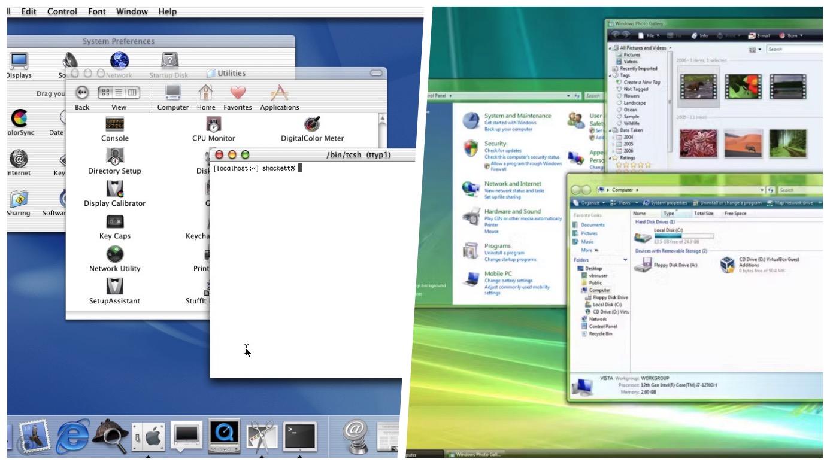Open Displays in System Preferences
The width and height of the screenshot is (830, 465).
(19, 66)
